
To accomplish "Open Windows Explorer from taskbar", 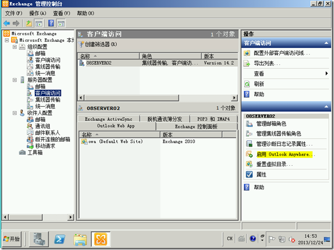I will tap(80, 239).
